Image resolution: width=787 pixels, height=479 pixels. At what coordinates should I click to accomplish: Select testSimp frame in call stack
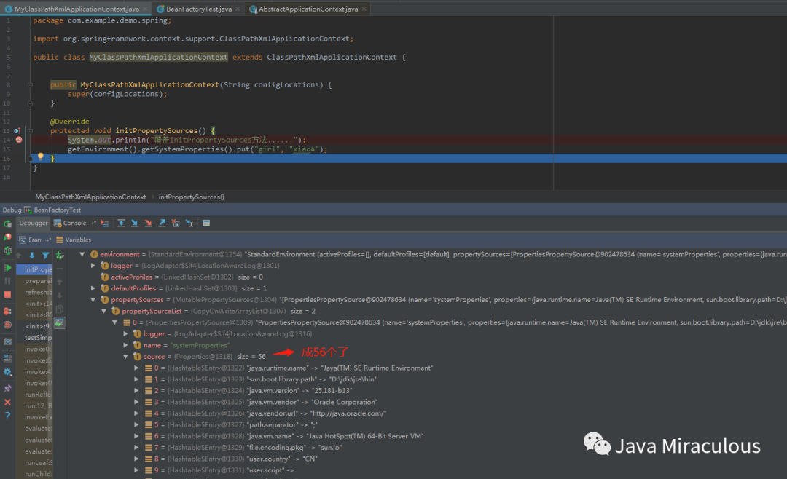[38, 337]
